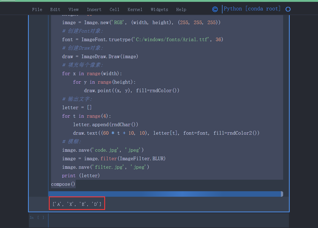Open the Cell menu

point(114,10)
